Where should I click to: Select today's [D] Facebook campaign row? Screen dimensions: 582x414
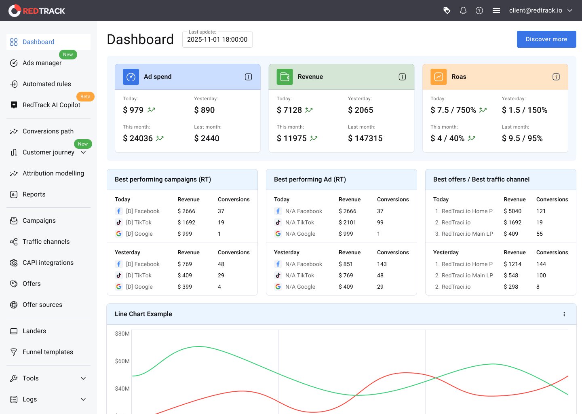point(182,211)
